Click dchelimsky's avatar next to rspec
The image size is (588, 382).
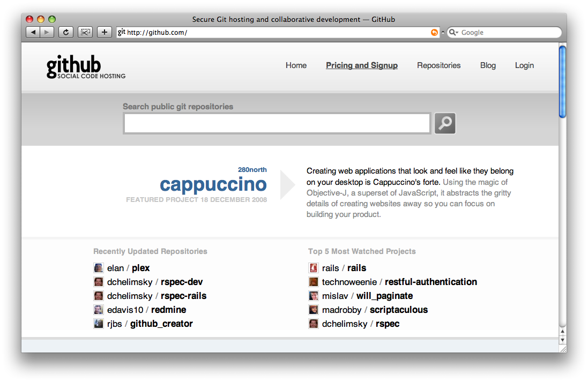314,324
